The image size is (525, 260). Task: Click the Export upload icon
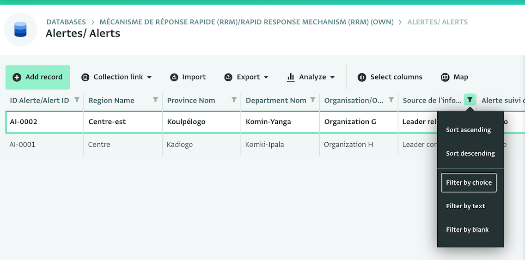click(x=228, y=77)
